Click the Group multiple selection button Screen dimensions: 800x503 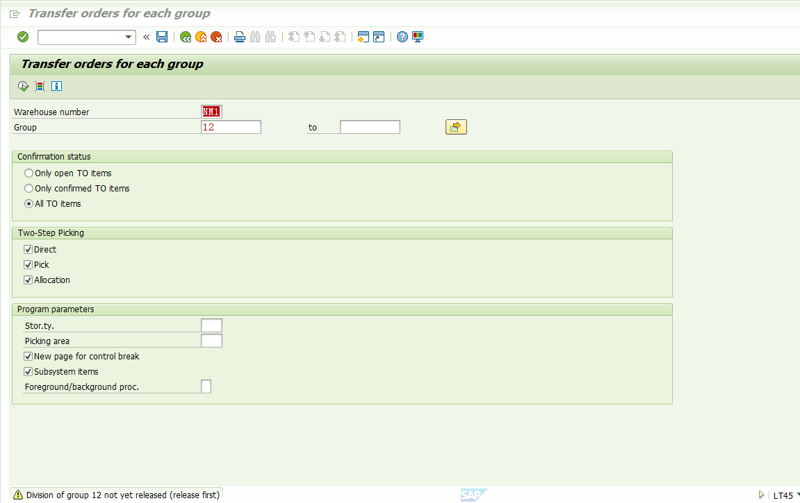(x=456, y=127)
